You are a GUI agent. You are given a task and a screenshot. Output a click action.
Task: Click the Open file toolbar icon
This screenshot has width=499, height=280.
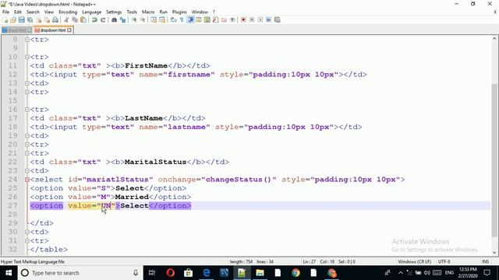[x=13, y=20]
